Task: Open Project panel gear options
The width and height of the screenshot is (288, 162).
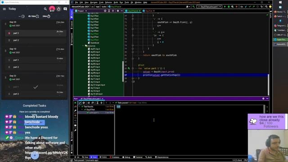Action: coord(118,11)
